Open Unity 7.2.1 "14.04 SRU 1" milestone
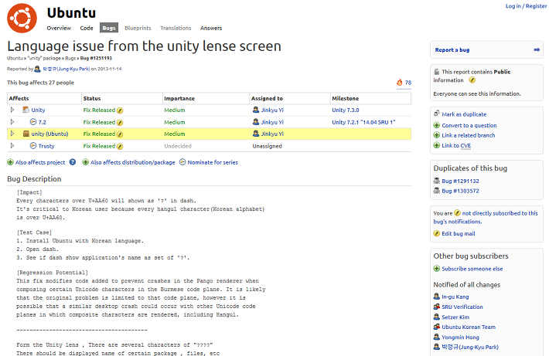Image resolution: width=549 pixels, height=356 pixels. tap(363, 122)
